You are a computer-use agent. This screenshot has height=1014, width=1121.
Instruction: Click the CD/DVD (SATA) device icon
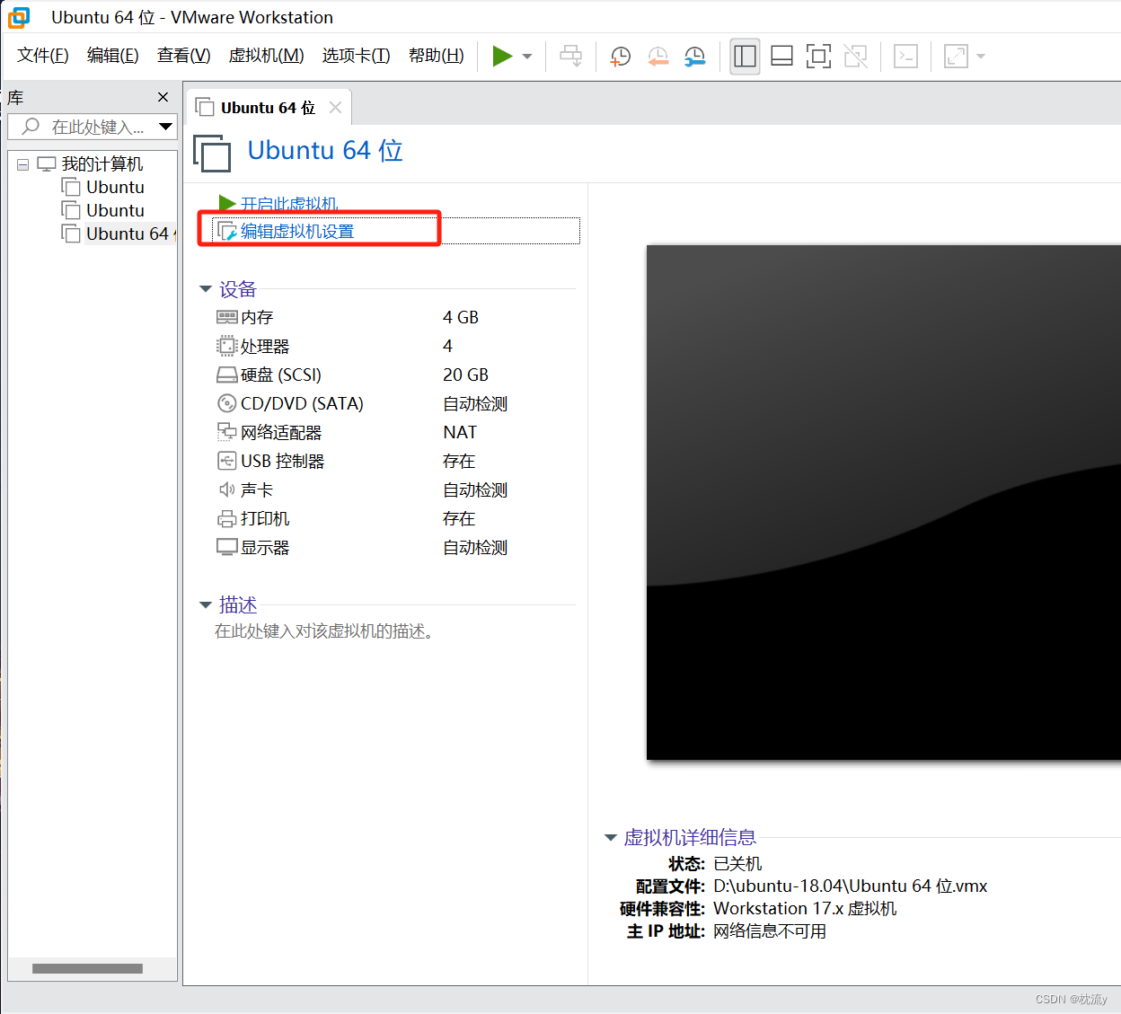[226, 403]
